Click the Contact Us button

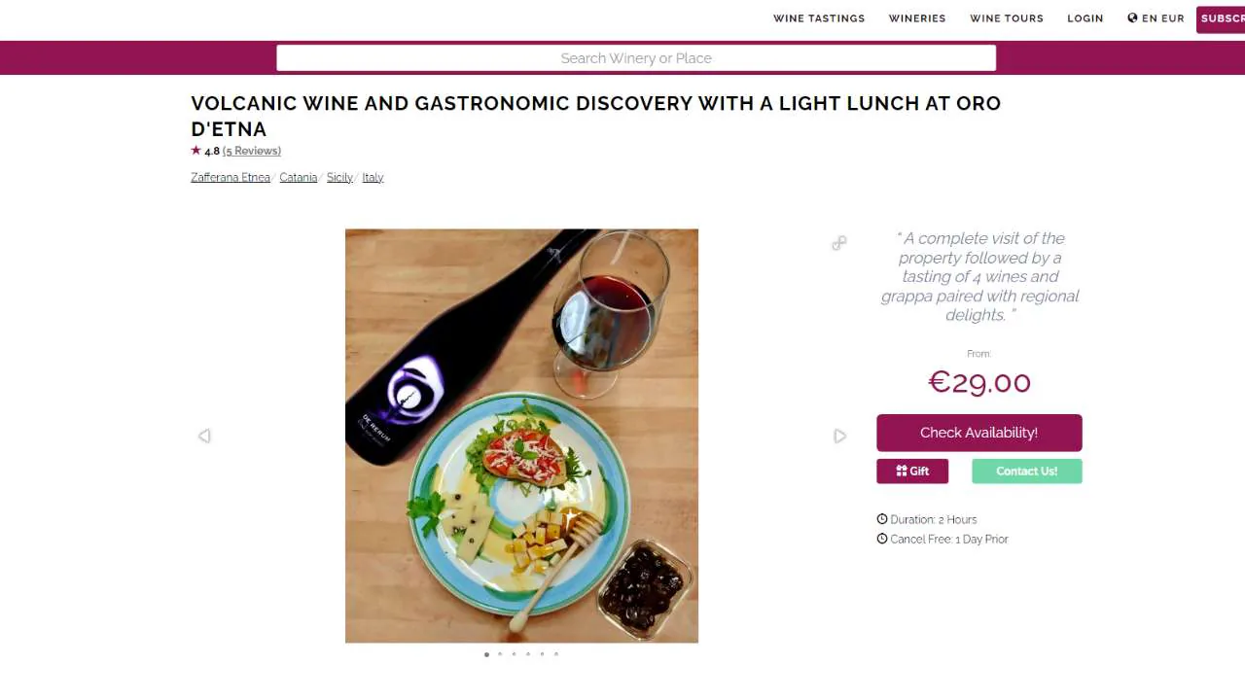pyautogui.click(x=1027, y=471)
